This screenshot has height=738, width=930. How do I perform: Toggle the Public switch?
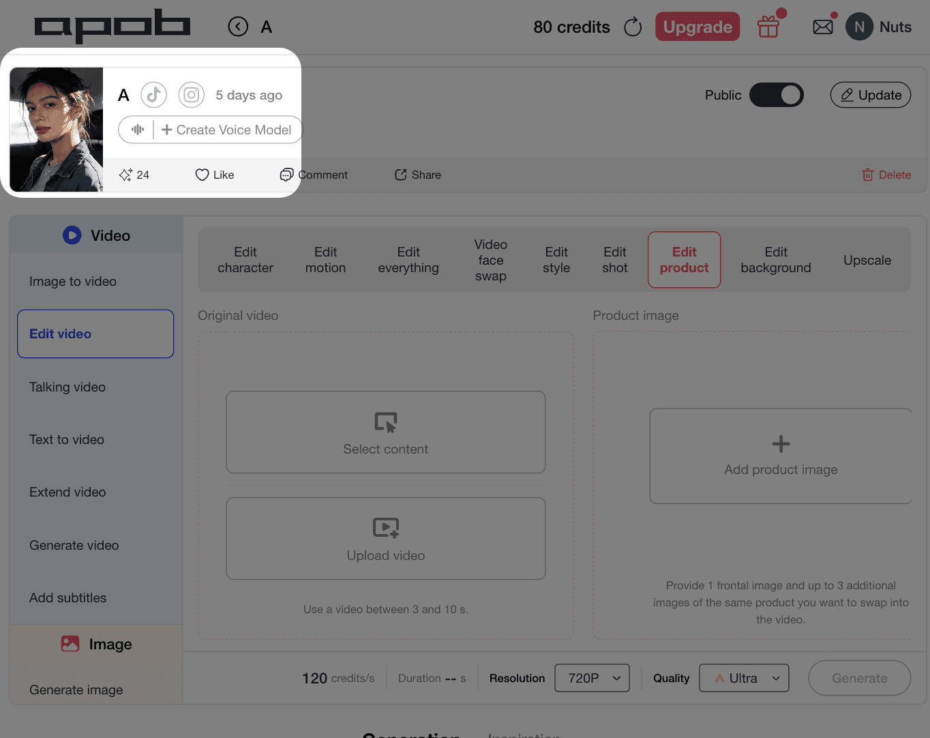coord(777,95)
